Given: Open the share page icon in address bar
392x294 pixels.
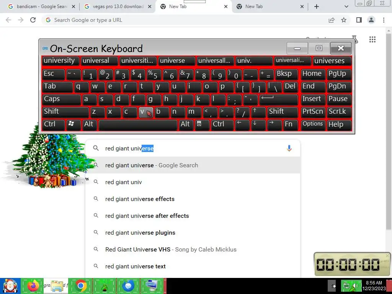Looking at the screenshot, I should [332, 20].
